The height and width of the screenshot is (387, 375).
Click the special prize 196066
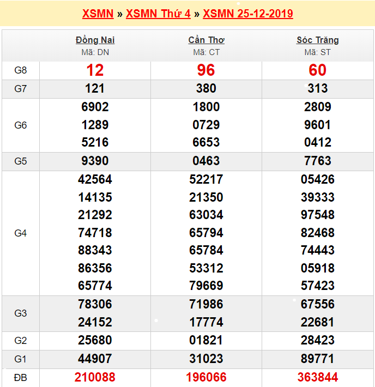pyautogui.click(x=206, y=377)
